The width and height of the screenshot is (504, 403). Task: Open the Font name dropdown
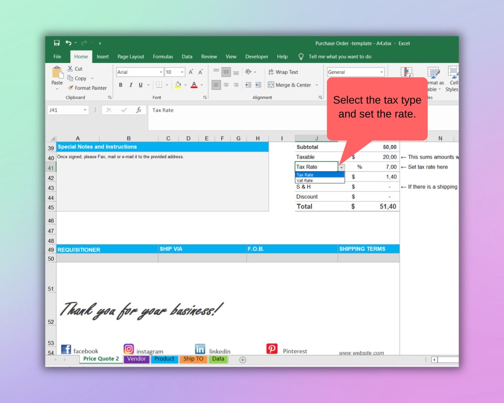[x=161, y=72]
